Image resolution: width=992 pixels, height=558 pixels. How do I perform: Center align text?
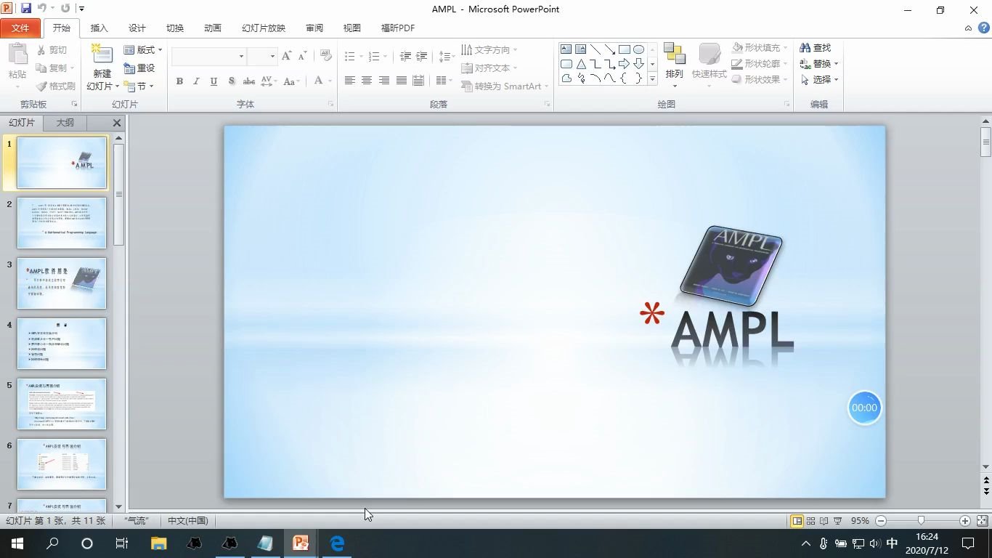tap(367, 81)
